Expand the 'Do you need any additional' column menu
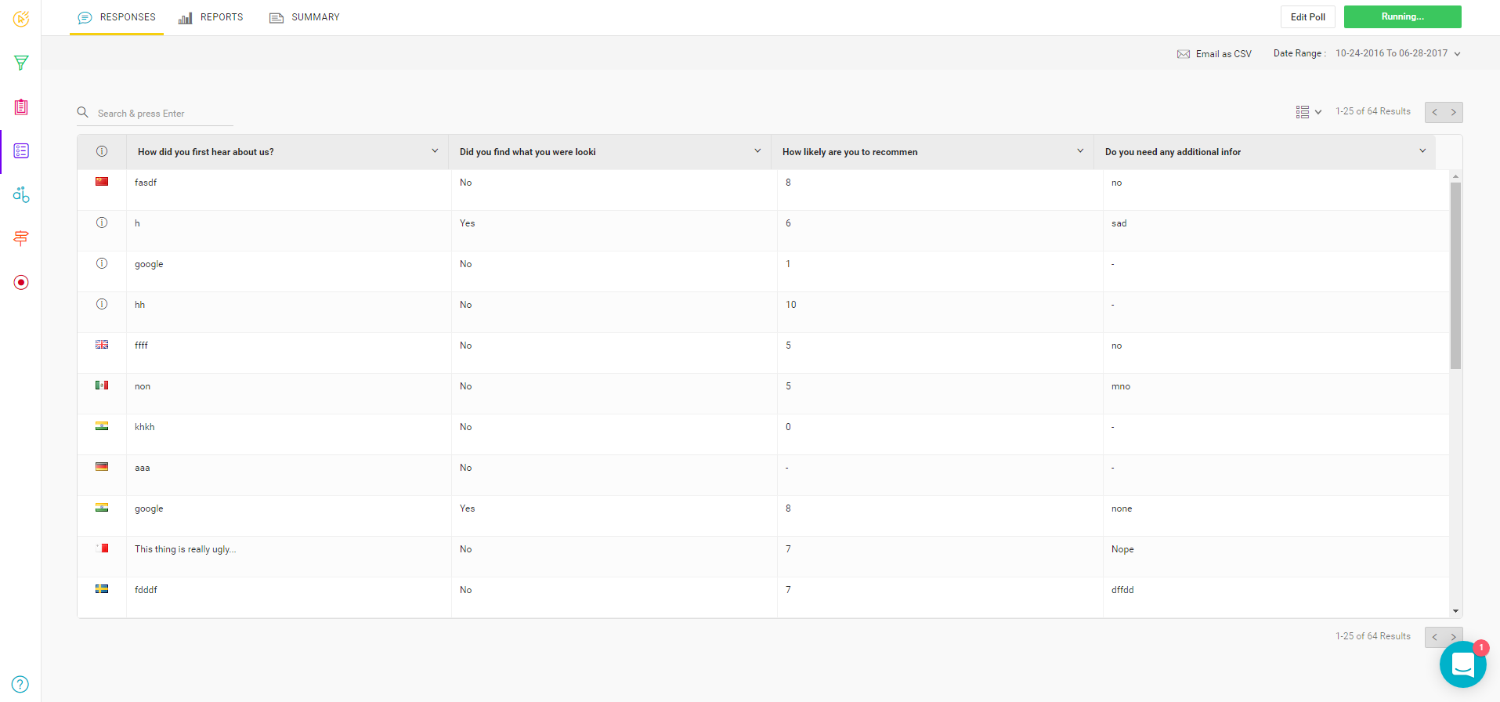Viewport: 1500px width, 702px height. coord(1422,151)
